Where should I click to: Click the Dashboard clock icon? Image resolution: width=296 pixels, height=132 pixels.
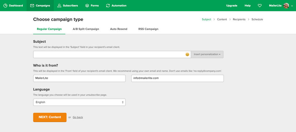[x=6, y=6]
